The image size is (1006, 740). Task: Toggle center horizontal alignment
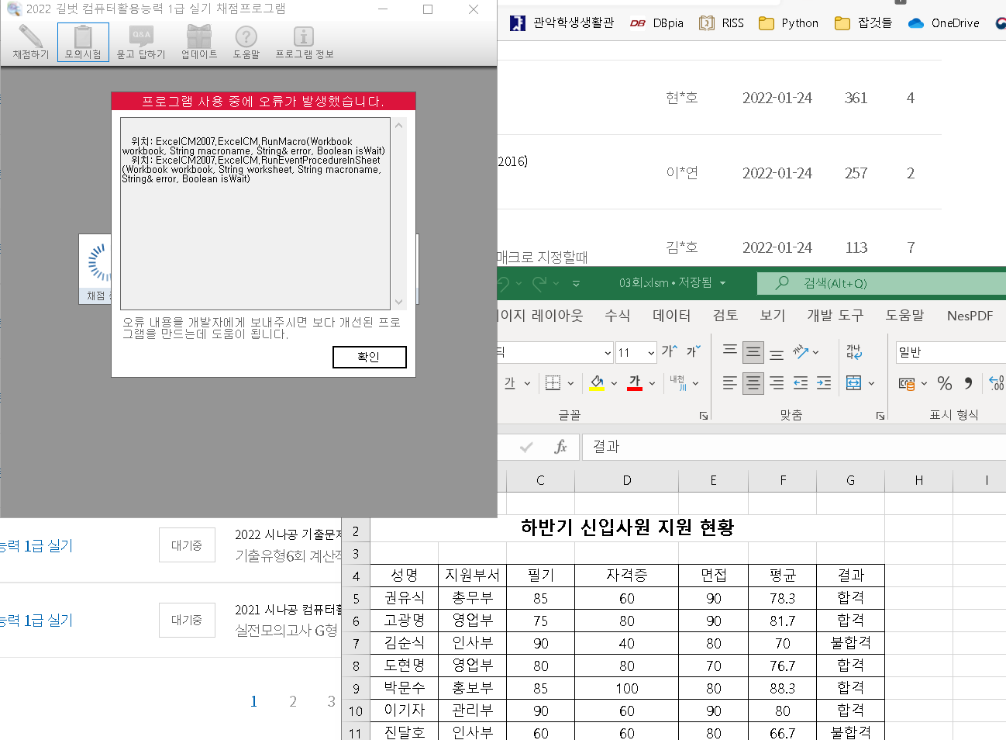click(x=753, y=383)
